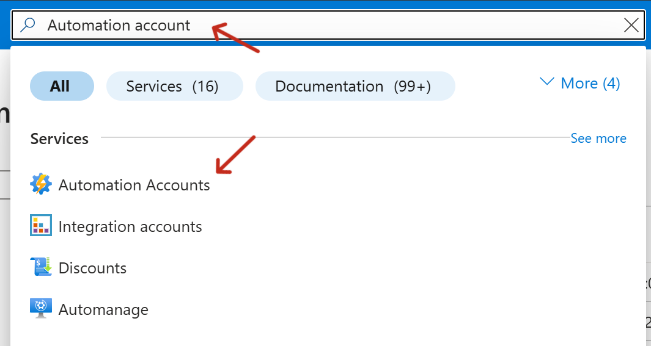Viewport: 651px width, 346px height.
Task: Click the chevron beside More (4)
Action: [x=547, y=82]
